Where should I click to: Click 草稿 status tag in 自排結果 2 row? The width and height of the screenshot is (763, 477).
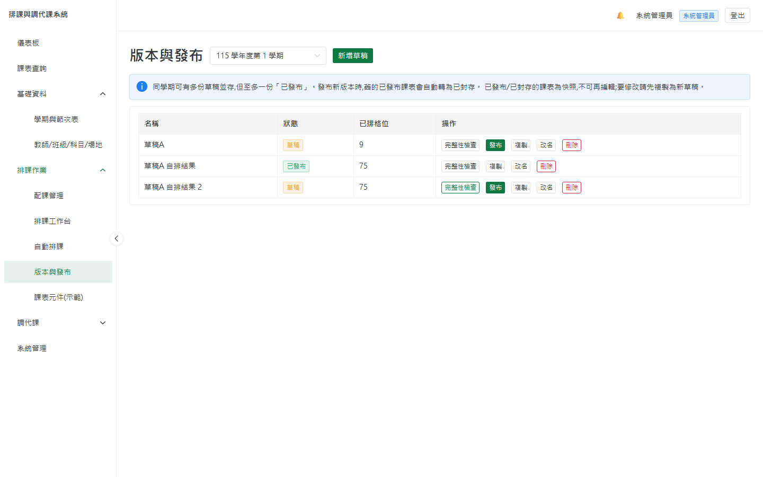click(293, 188)
